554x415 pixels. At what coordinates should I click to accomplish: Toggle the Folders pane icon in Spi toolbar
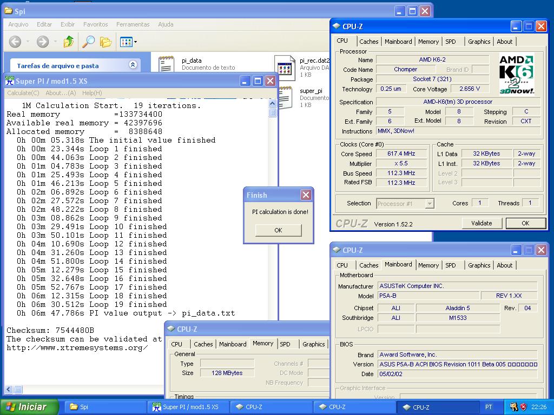tap(105, 42)
